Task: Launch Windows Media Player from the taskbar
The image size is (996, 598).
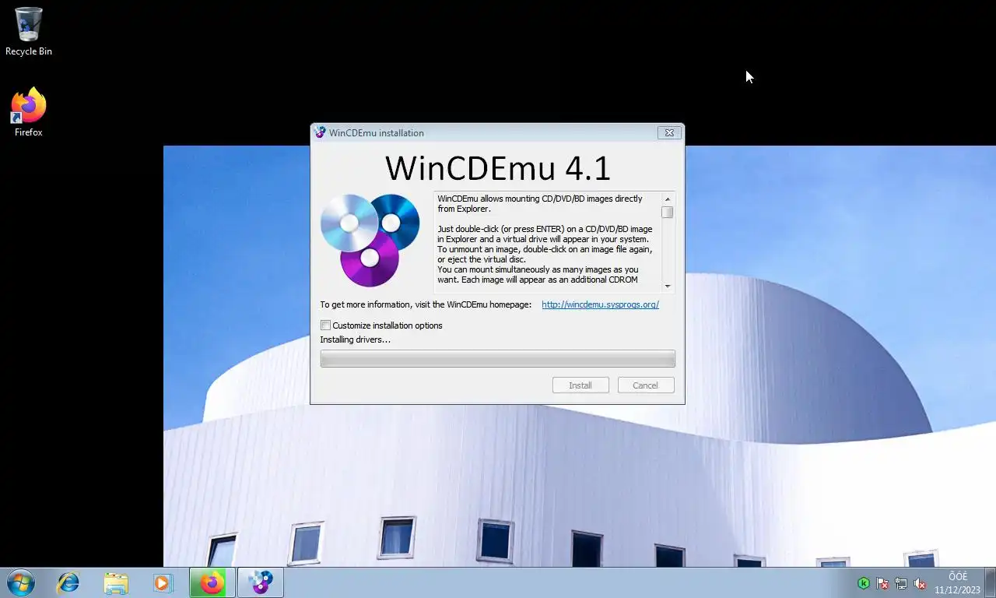Action: pyautogui.click(x=163, y=582)
